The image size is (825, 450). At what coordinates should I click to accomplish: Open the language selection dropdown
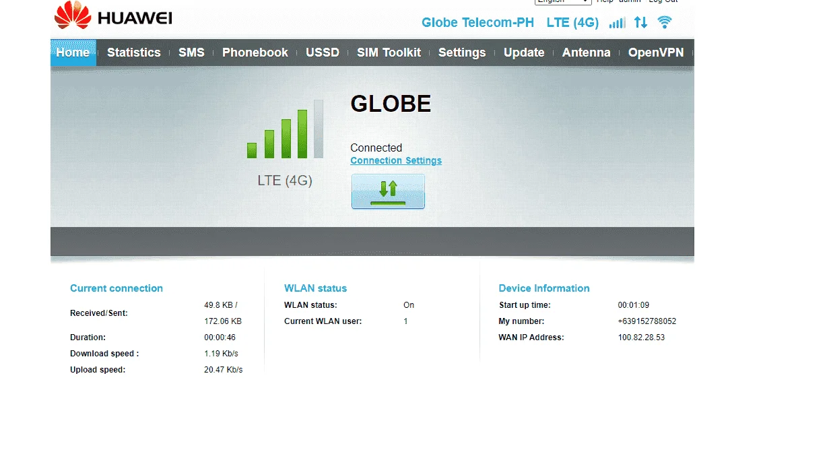click(563, 1)
